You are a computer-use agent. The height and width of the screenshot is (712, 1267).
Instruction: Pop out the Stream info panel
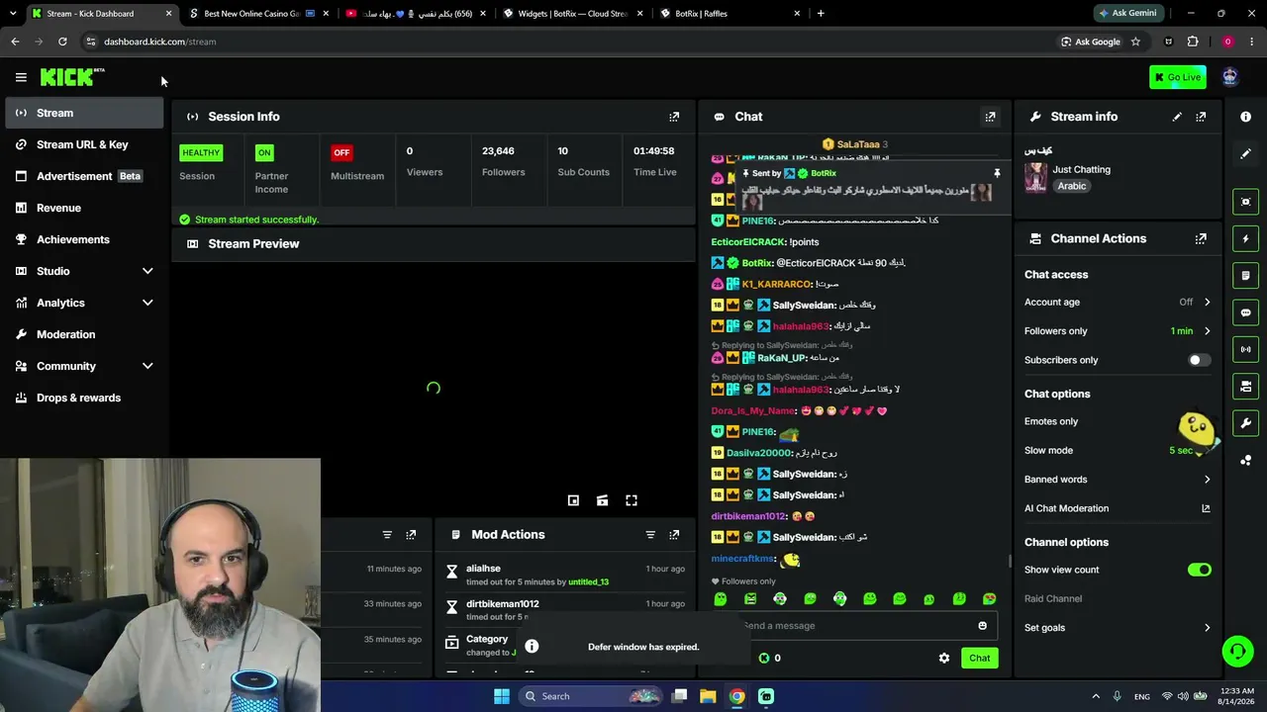tap(1201, 117)
